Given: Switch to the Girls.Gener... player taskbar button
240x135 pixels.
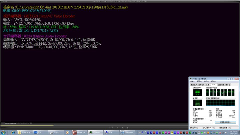Looking at the screenshot, I should pos(127,132).
